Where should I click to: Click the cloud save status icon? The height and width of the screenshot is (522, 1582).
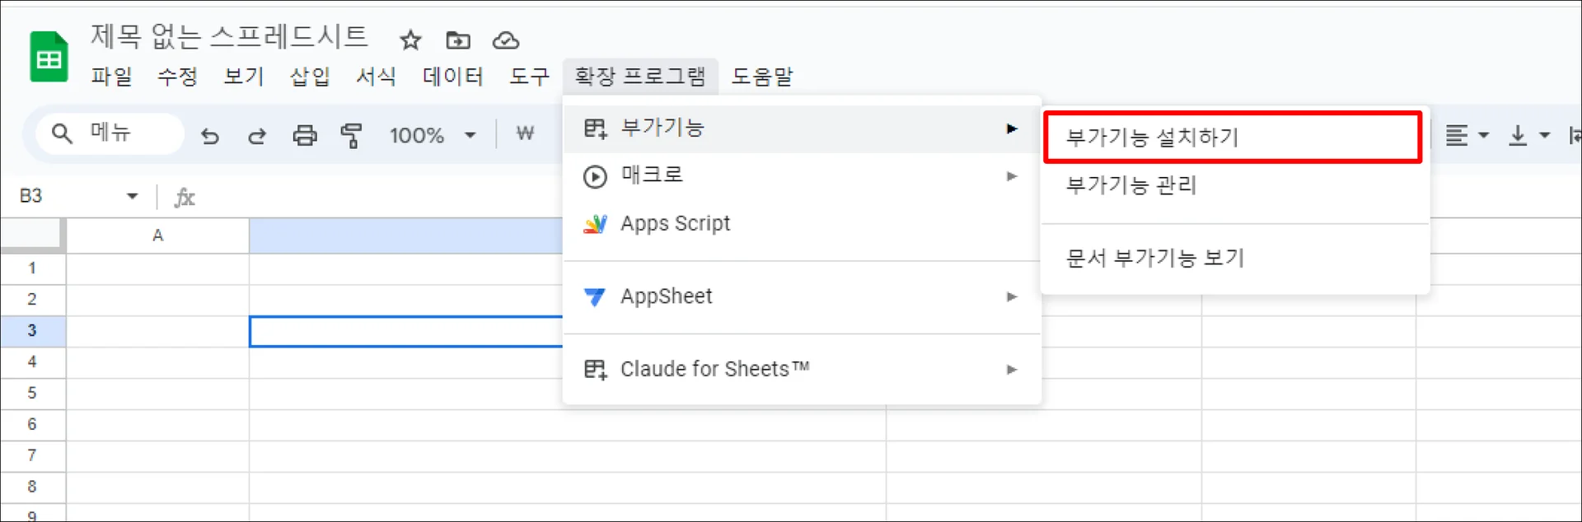click(505, 40)
